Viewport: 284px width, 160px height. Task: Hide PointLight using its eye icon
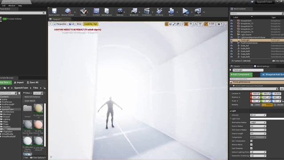tap(232, 40)
